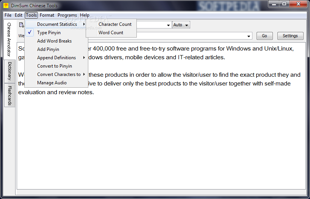The image size is (310, 199).
Task: Minimize the DimSum window
Action: (x=274, y=4)
